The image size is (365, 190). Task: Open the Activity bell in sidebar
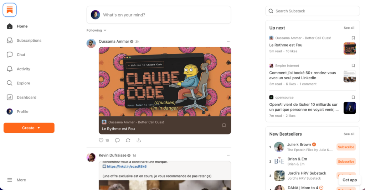coord(10,69)
